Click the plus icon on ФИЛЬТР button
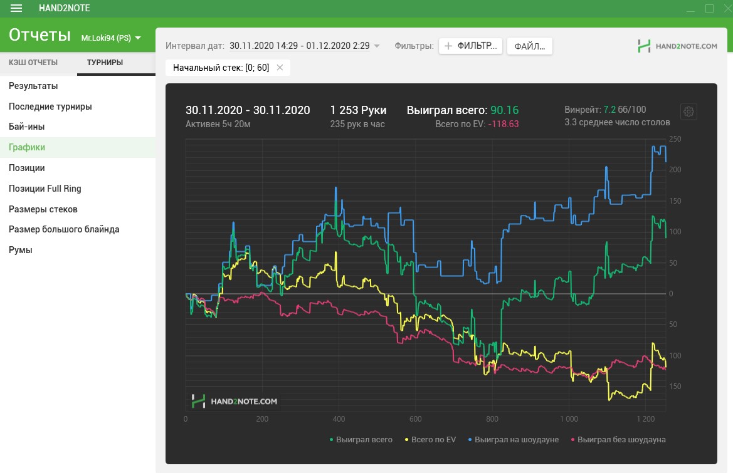 click(448, 46)
